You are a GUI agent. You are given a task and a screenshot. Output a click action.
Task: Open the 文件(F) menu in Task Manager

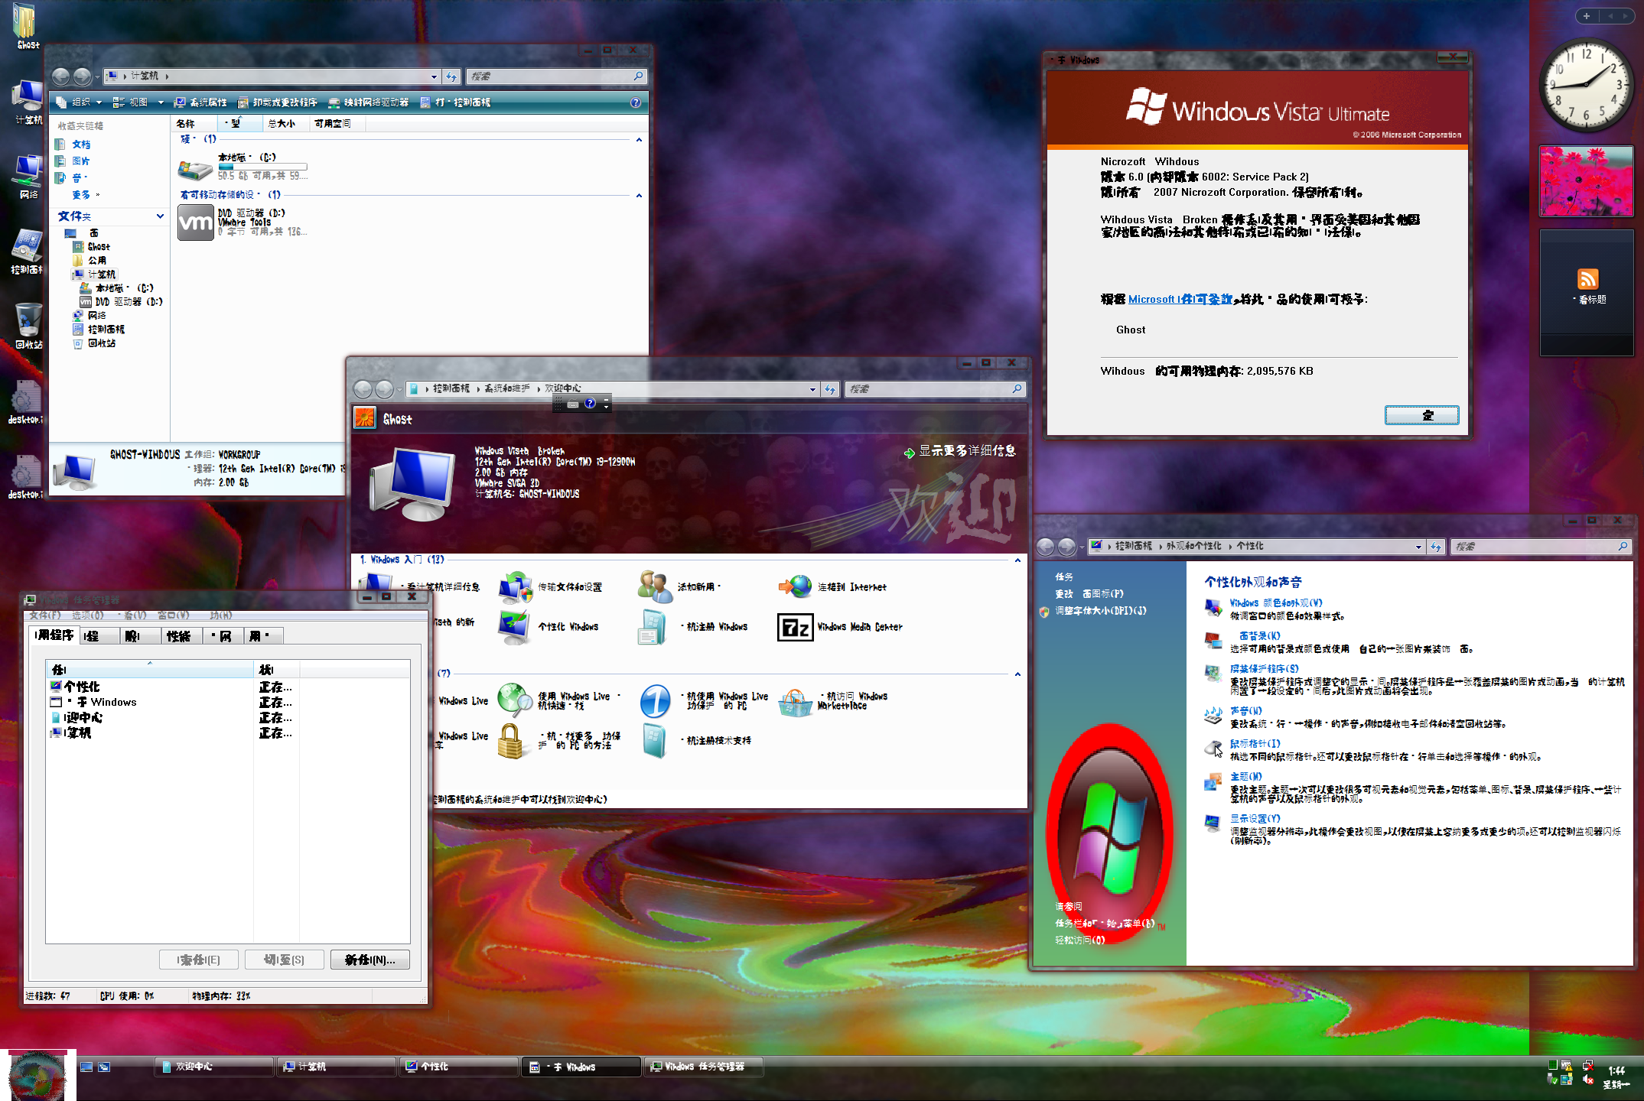pos(44,615)
